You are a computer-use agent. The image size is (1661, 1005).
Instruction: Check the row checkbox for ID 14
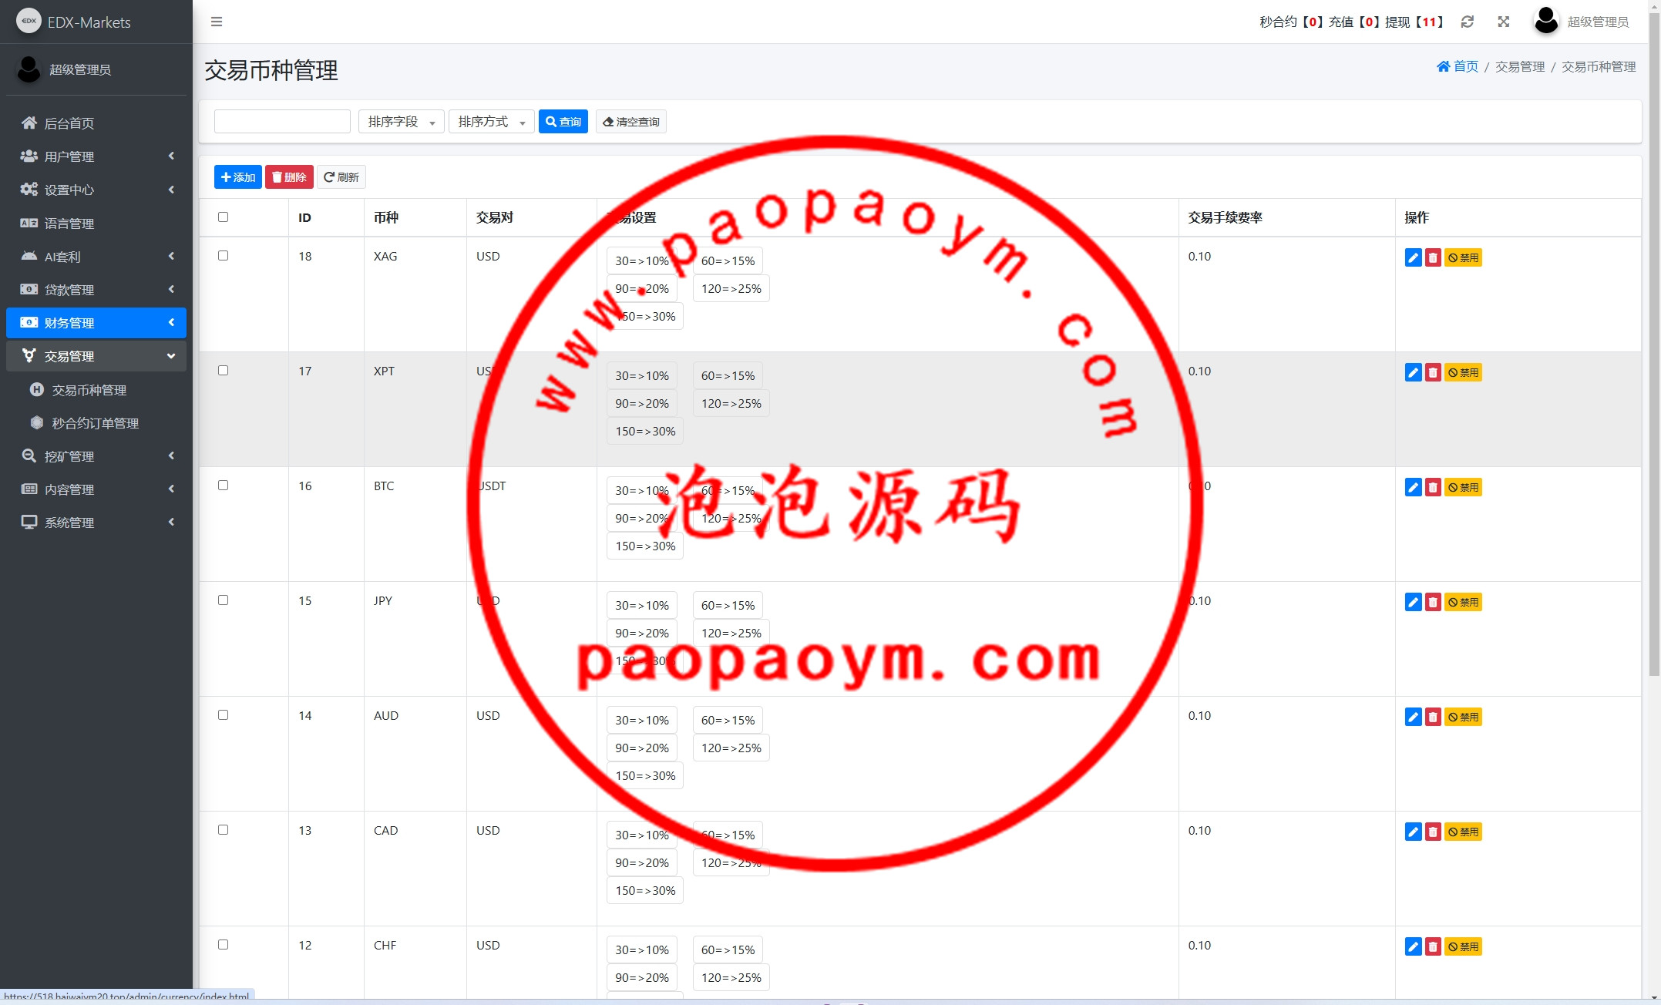tap(223, 714)
